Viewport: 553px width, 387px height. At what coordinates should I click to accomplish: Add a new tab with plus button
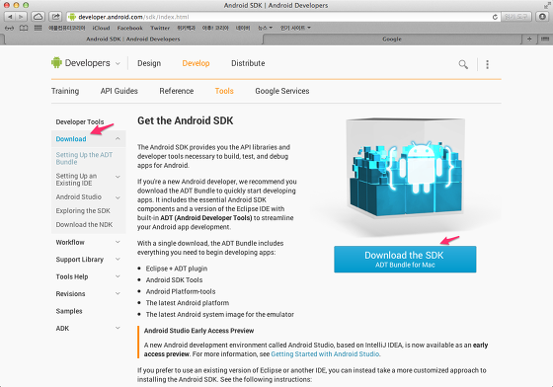coord(529,39)
